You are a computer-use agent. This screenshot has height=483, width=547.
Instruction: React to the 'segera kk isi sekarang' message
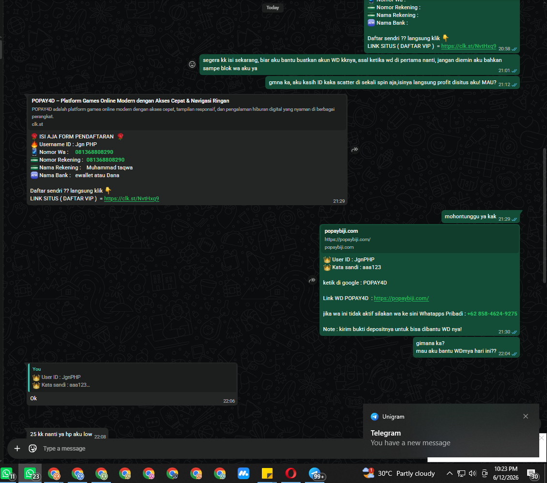pos(192,64)
